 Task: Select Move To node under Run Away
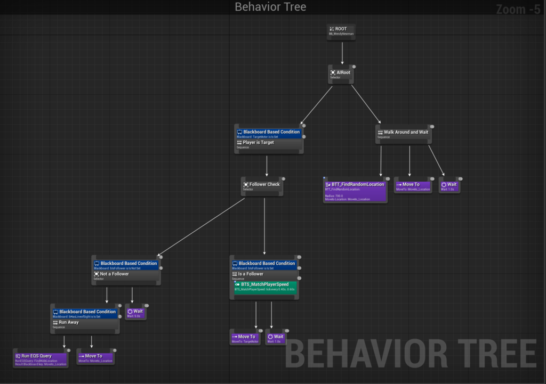tap(96, 357)
